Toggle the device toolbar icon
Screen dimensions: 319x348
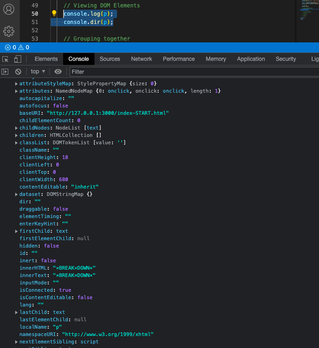(x=18, y=59)
